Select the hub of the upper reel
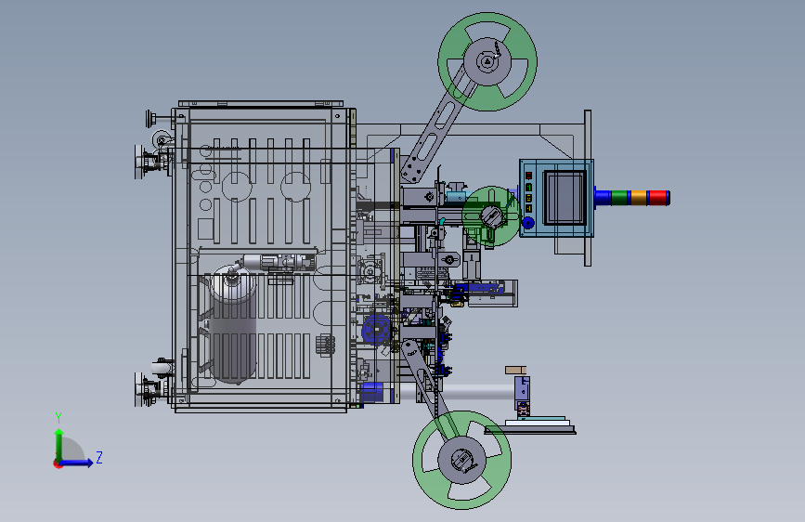This screenshot has height=522, width=805. (487, 61)
